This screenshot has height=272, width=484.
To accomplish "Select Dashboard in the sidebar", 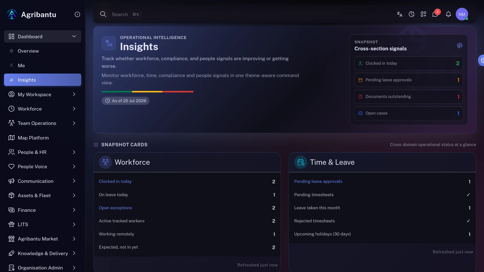I will [43, 36].
